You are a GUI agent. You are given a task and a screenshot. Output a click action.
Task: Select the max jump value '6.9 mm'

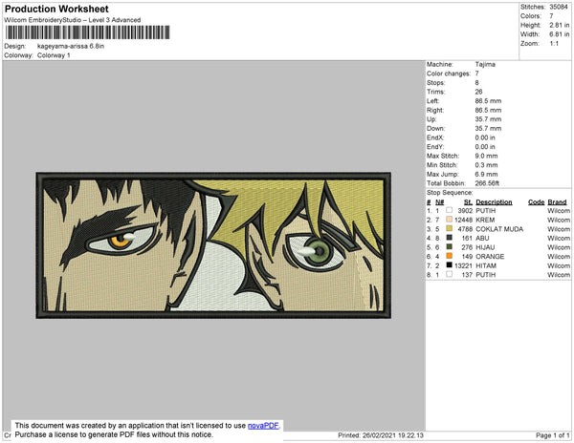[486, 174]
